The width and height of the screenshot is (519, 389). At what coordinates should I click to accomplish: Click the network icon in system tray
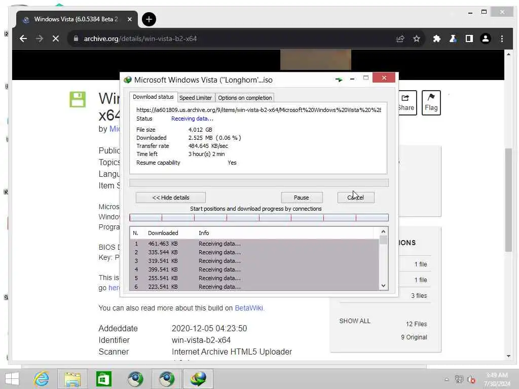click(459, 379)
